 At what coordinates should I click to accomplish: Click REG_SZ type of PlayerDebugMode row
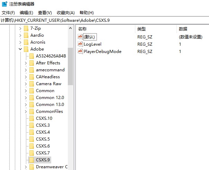pyautogui.click(x=145, y=52)
